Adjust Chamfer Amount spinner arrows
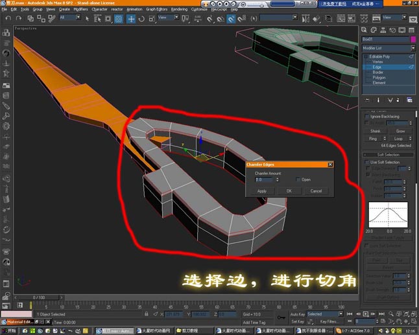419x335 pixels. point(278,179)
